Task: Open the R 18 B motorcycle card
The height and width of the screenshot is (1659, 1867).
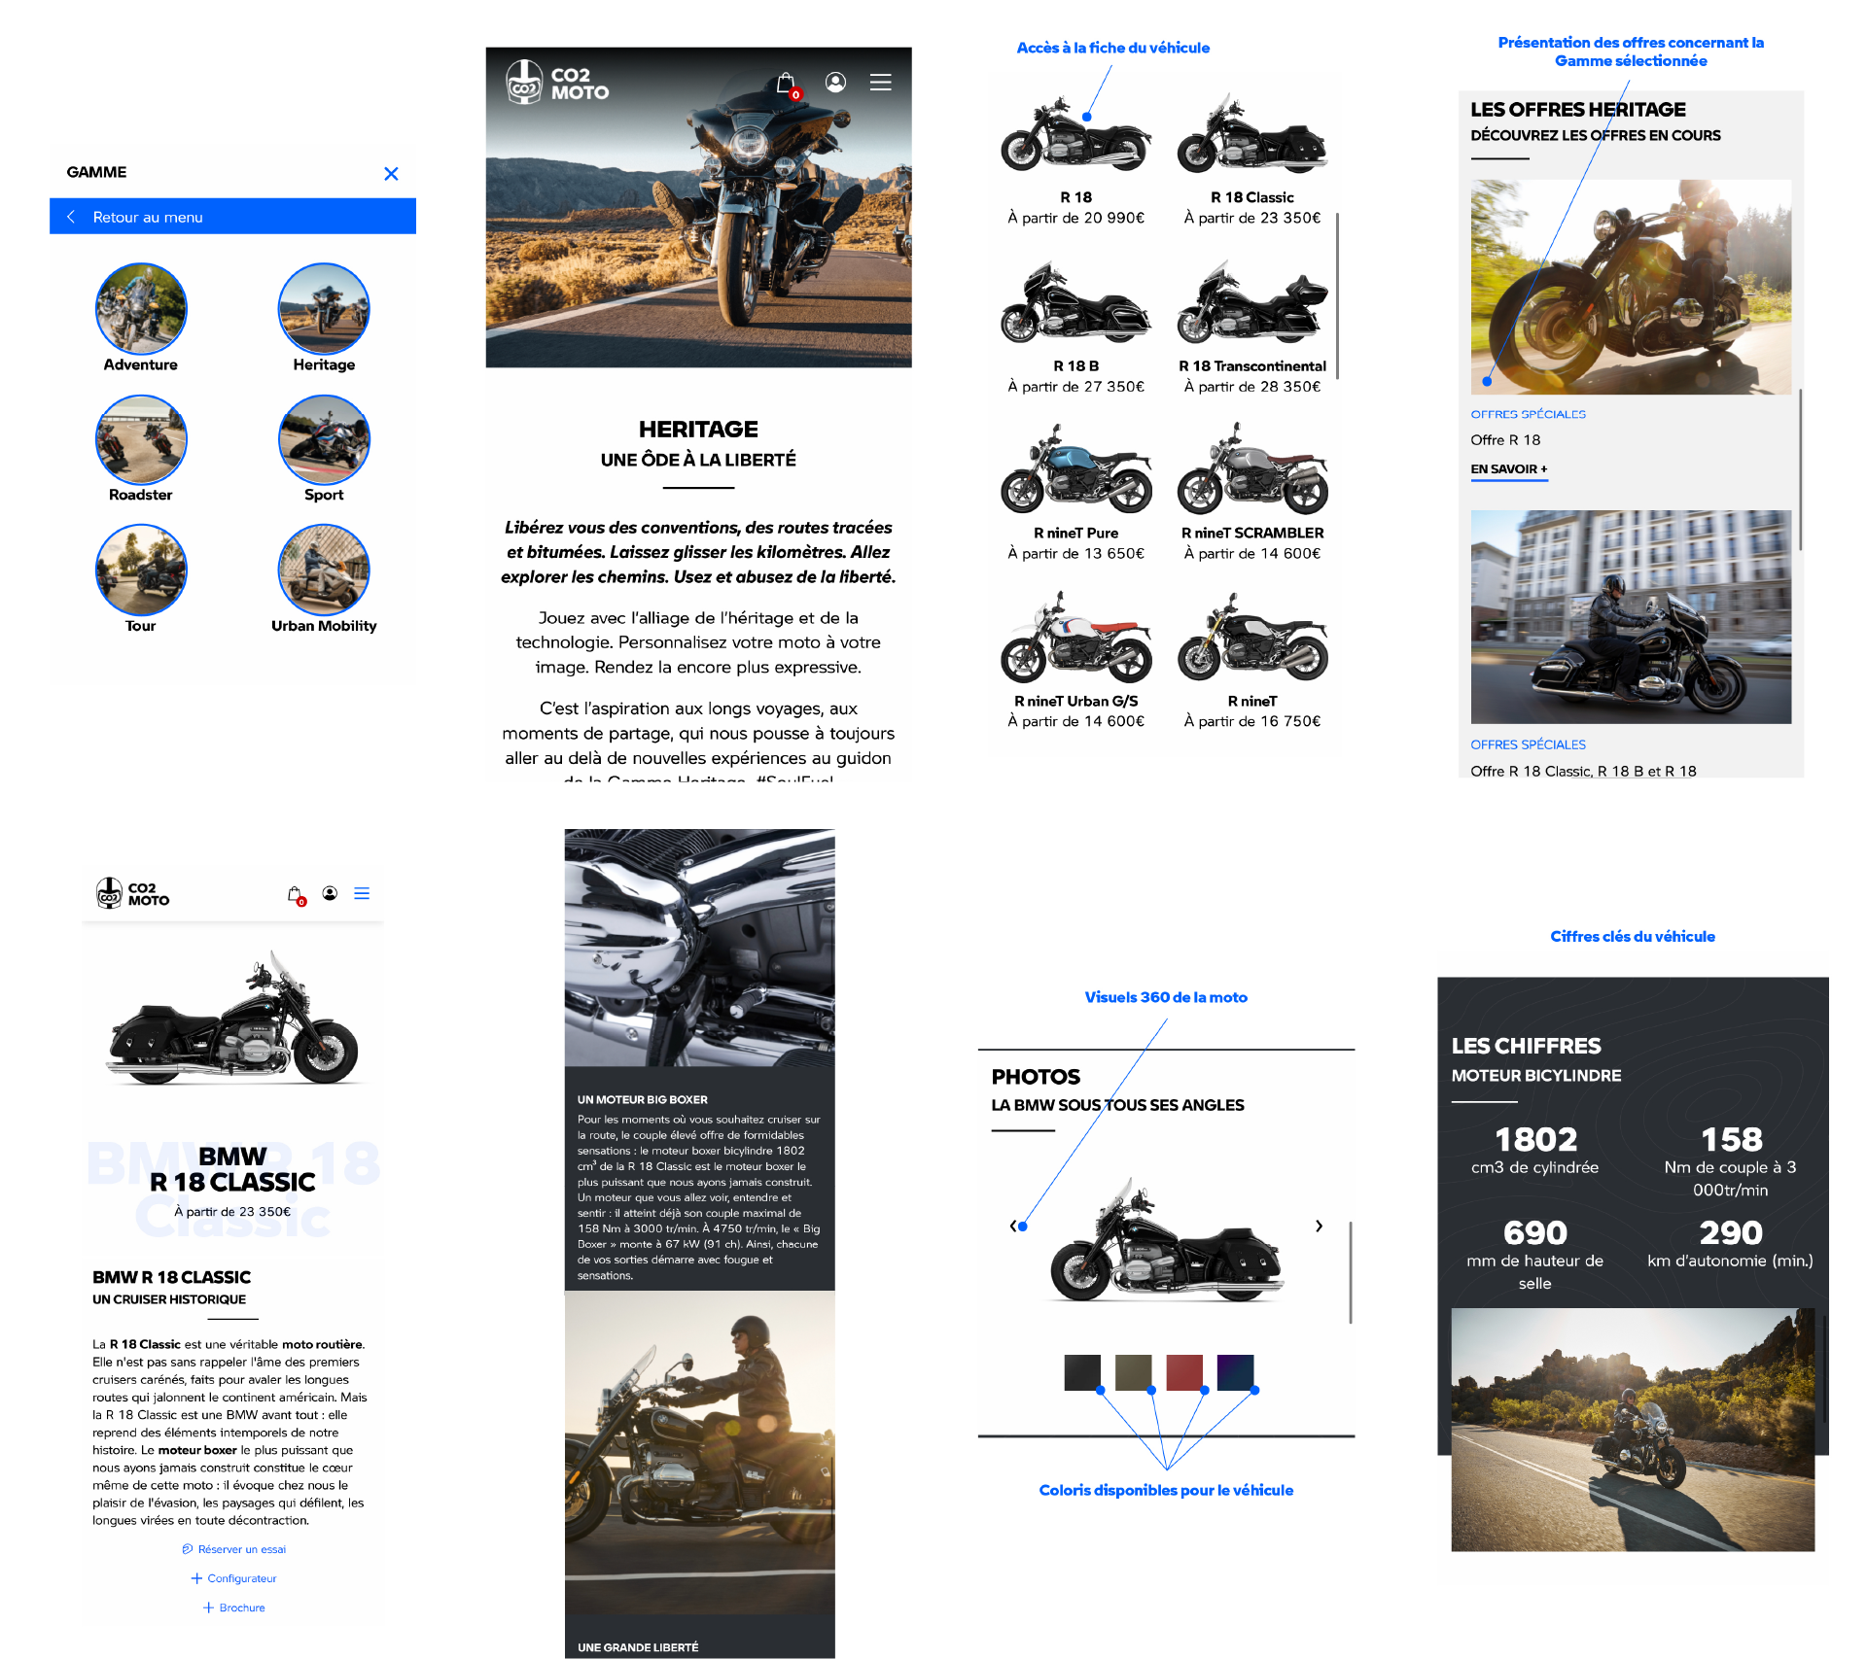Action: point(1075,328)
